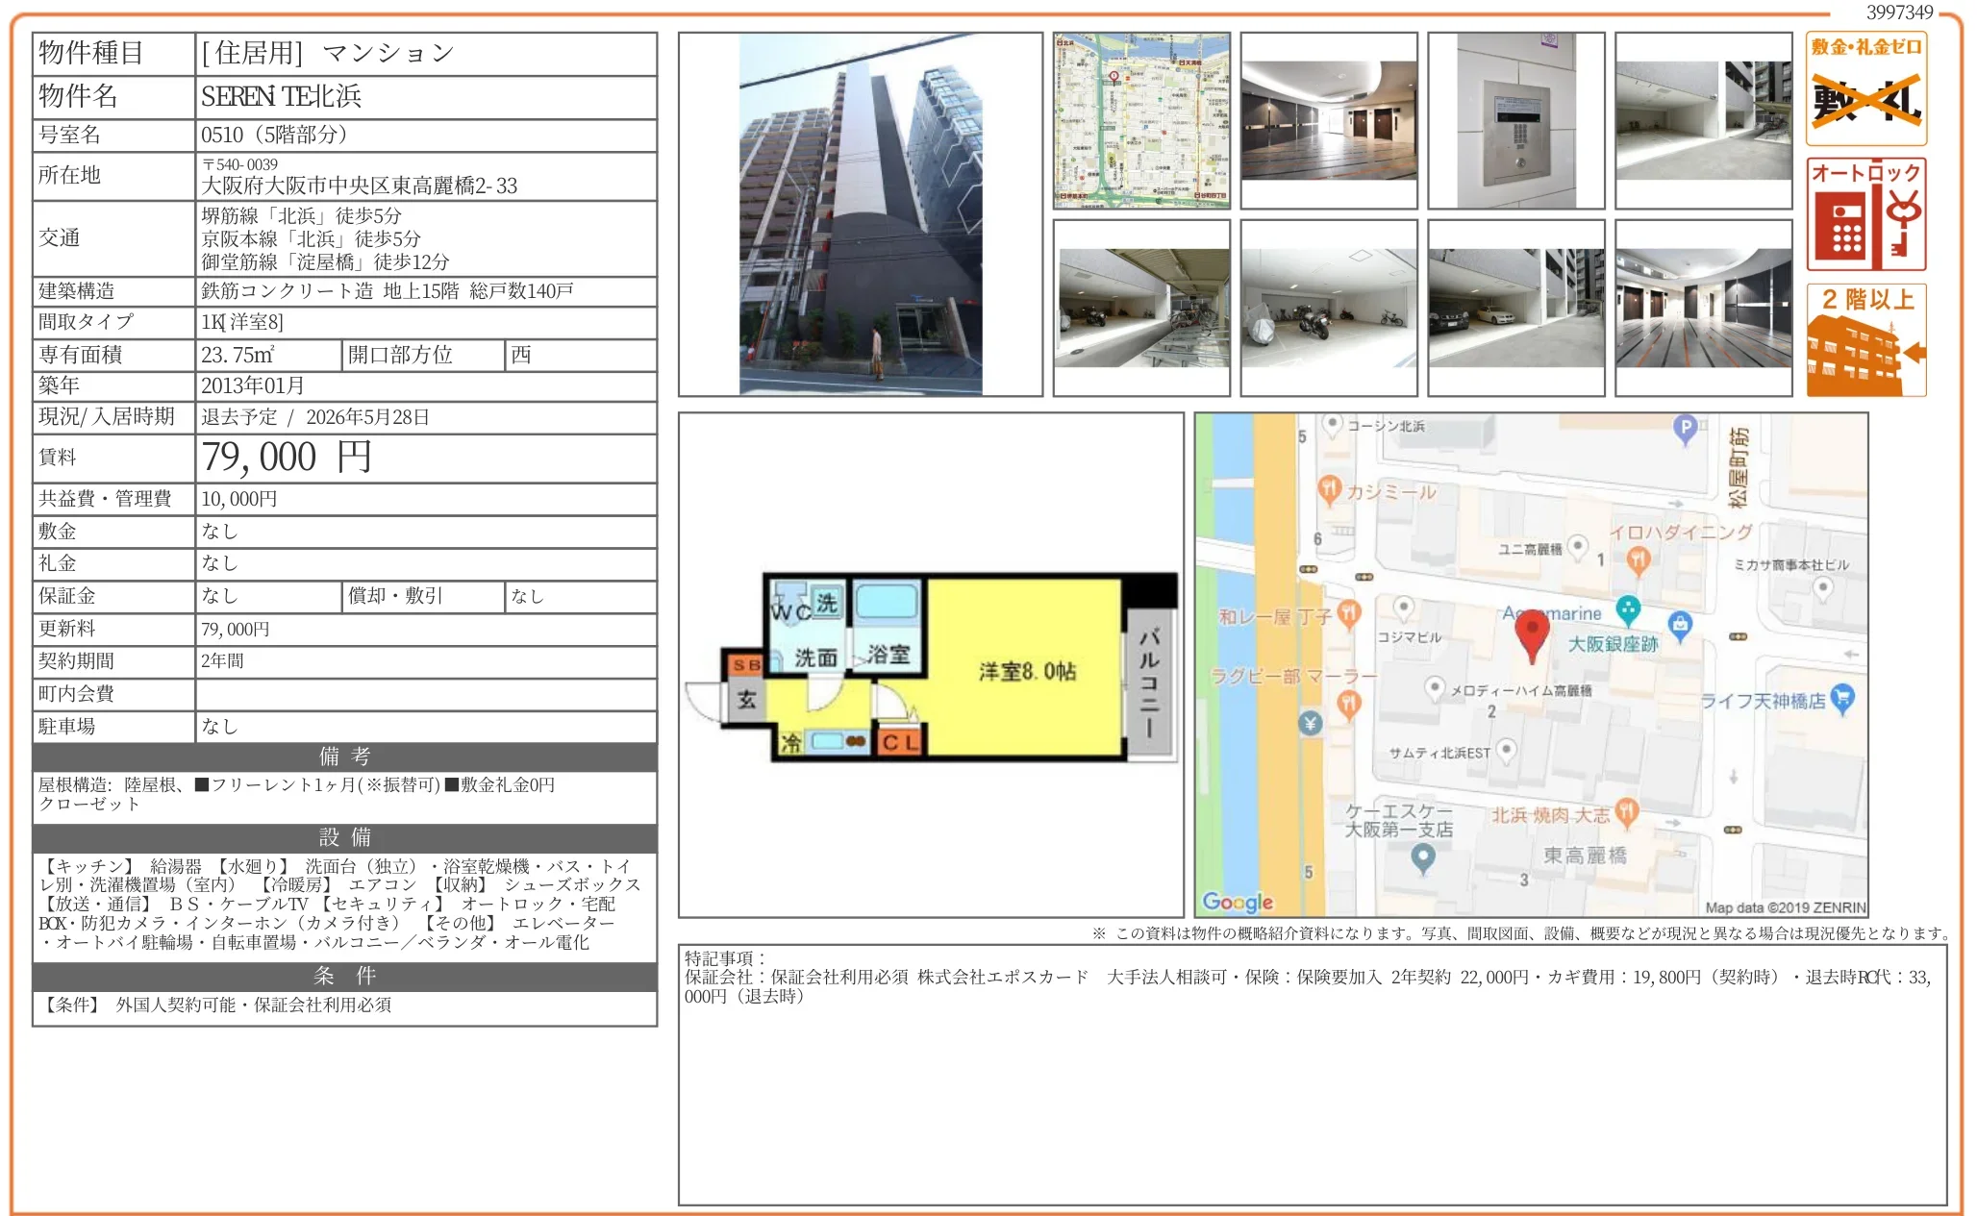The height and width of the screenshot is (1216, 1977).
Task: Open the motorcycle parking photo thumbnail
Action: pyautogui.click(x=1328, y=308)
